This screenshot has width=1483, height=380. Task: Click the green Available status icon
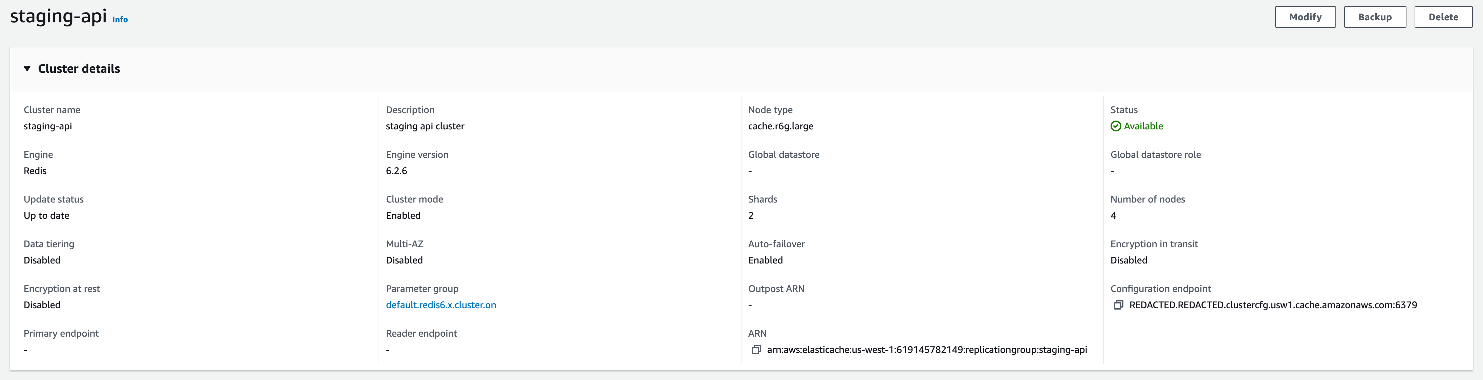point(1116,126)
